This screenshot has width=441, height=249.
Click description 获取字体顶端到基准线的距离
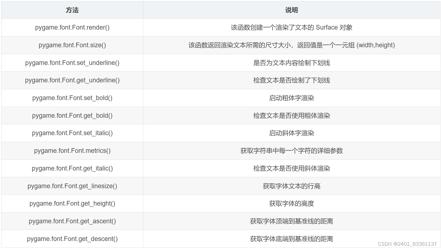[x=292, y=221]
